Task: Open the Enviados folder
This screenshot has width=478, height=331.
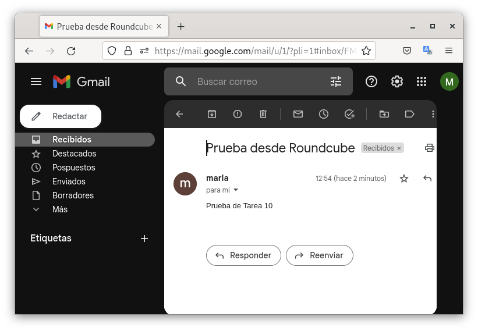Action: pyautogui.click(x=69, y=181)
